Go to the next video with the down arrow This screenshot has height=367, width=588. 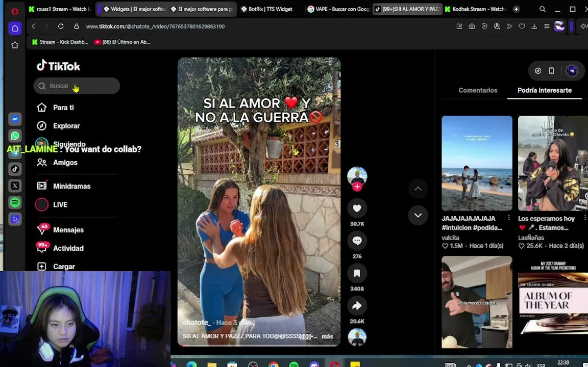point(418,215)
